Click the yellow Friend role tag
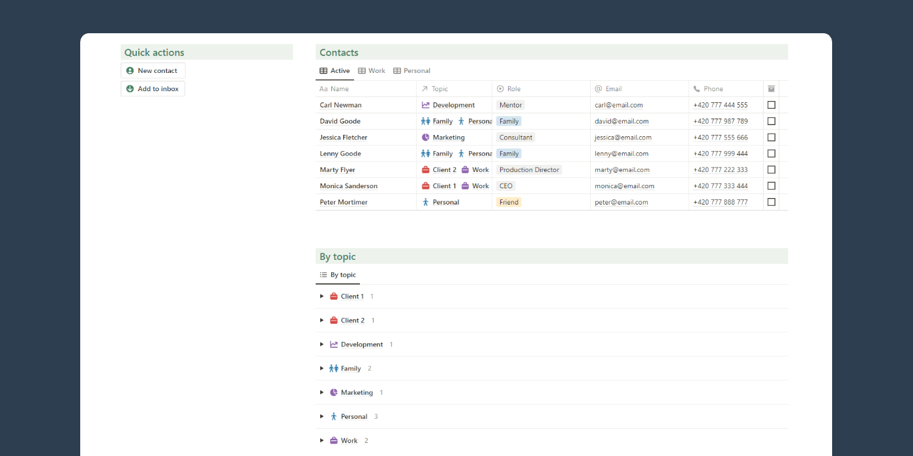 pos(509,202)
